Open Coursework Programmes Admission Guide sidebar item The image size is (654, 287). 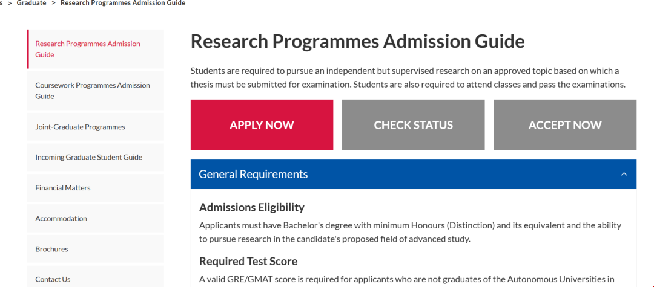[92, 91]
